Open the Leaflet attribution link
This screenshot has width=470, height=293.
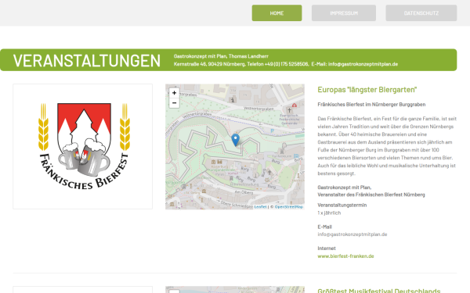260,206
